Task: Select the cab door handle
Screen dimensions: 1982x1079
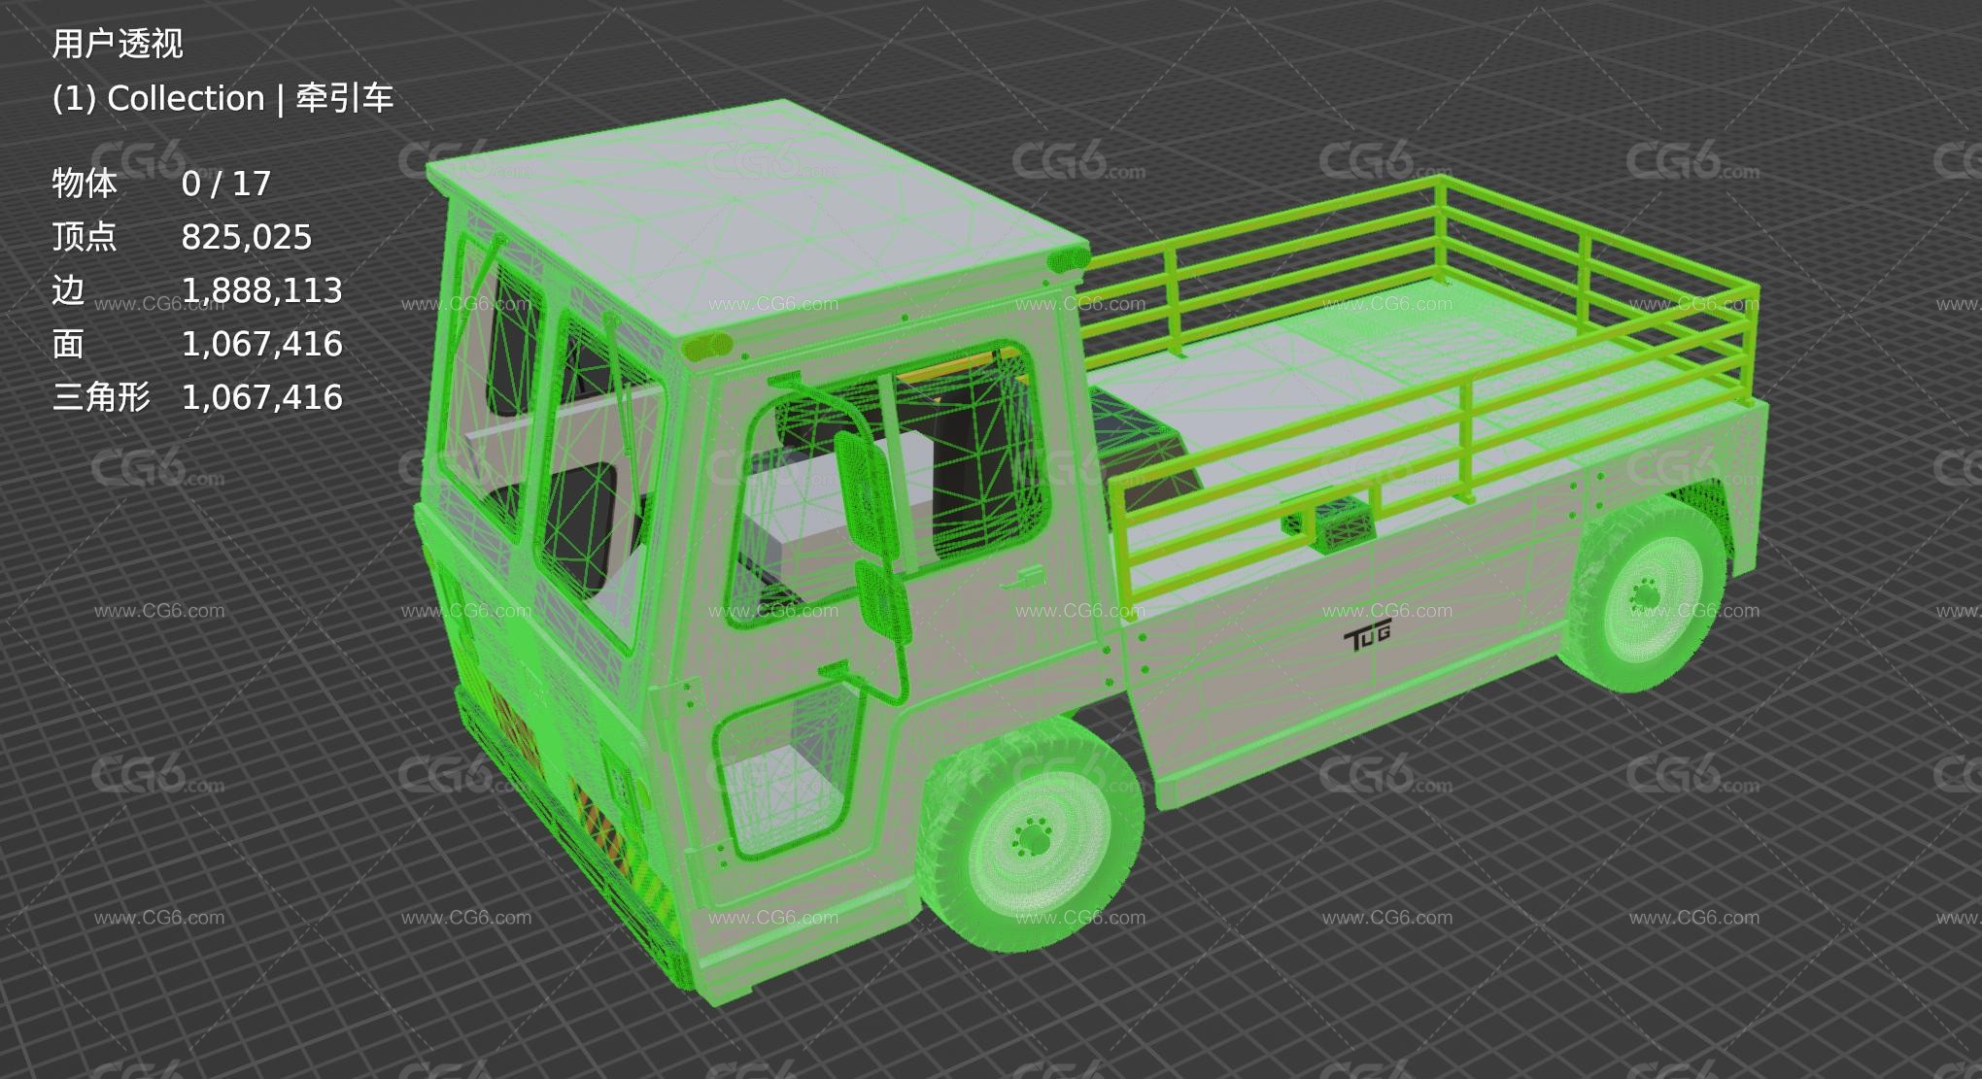Action: [x=1022, y=580]
